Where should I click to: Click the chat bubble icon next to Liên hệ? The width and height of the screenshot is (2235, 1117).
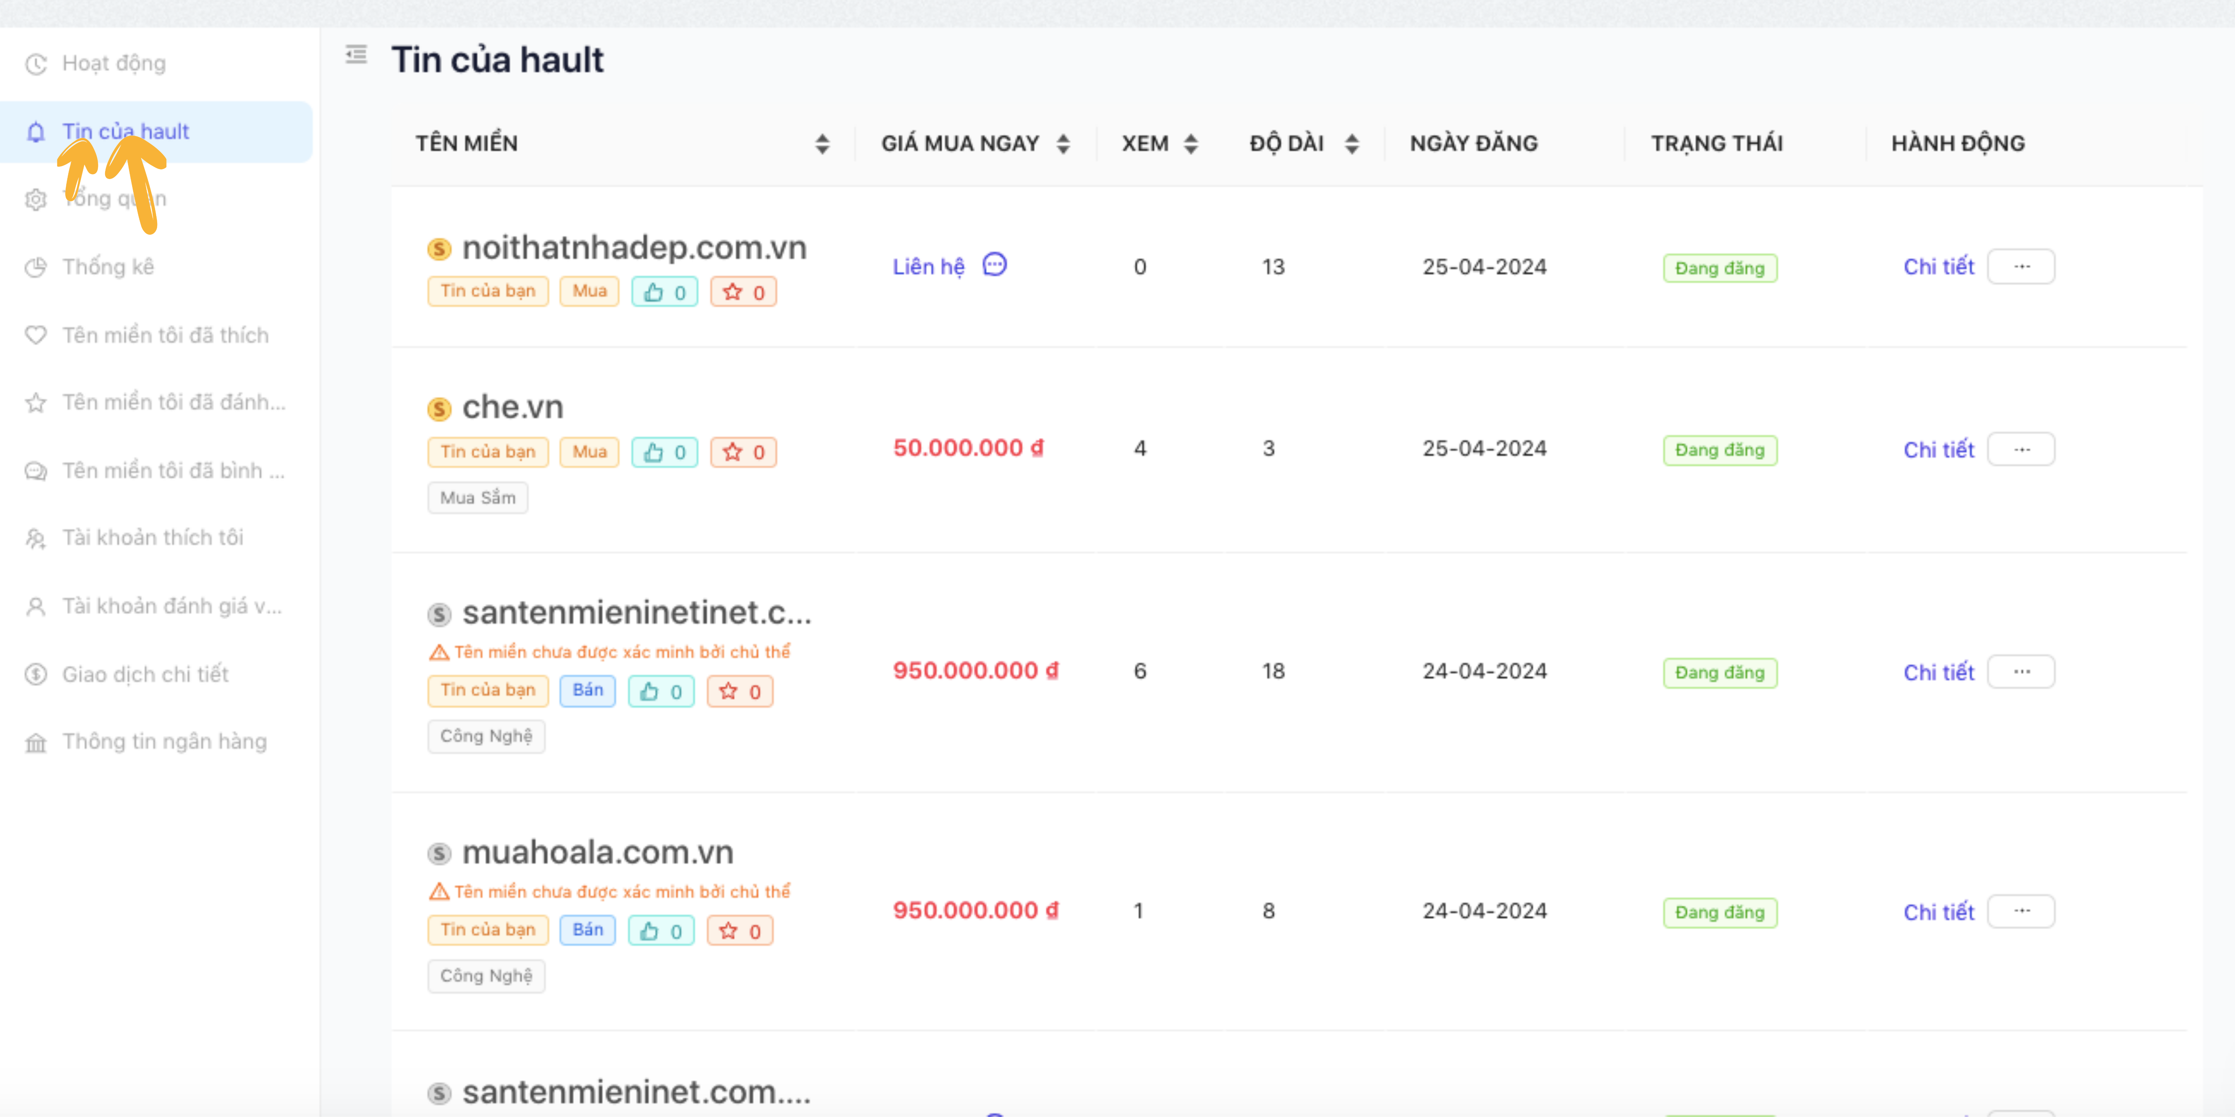click(x=994, y=264)
